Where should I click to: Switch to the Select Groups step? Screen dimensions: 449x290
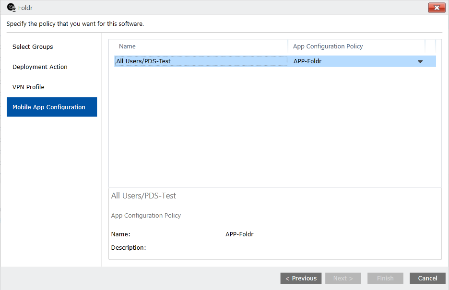[x=33, y=46]
